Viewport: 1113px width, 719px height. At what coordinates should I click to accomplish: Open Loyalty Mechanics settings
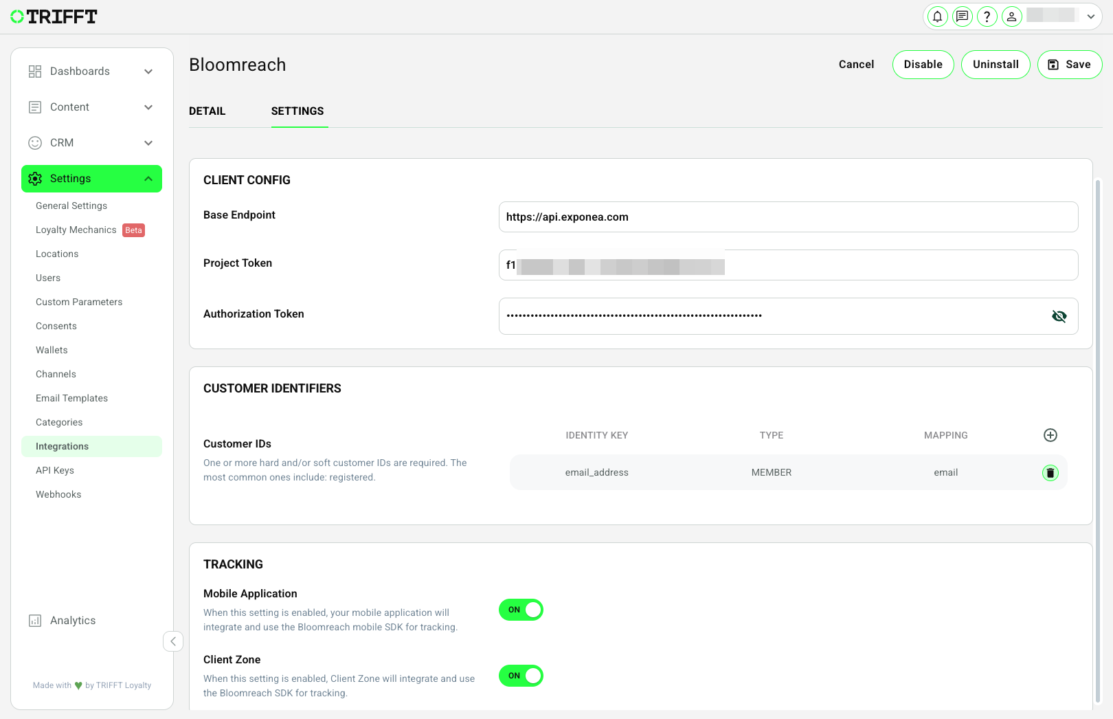pyautogui.click(x=76, y=230)
